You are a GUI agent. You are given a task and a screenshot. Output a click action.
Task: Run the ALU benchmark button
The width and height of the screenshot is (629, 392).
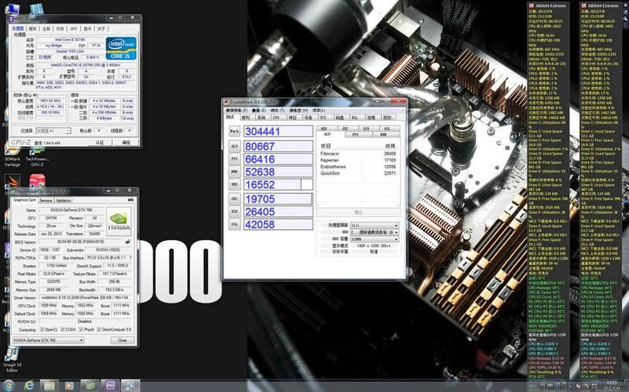click(234, 146)
